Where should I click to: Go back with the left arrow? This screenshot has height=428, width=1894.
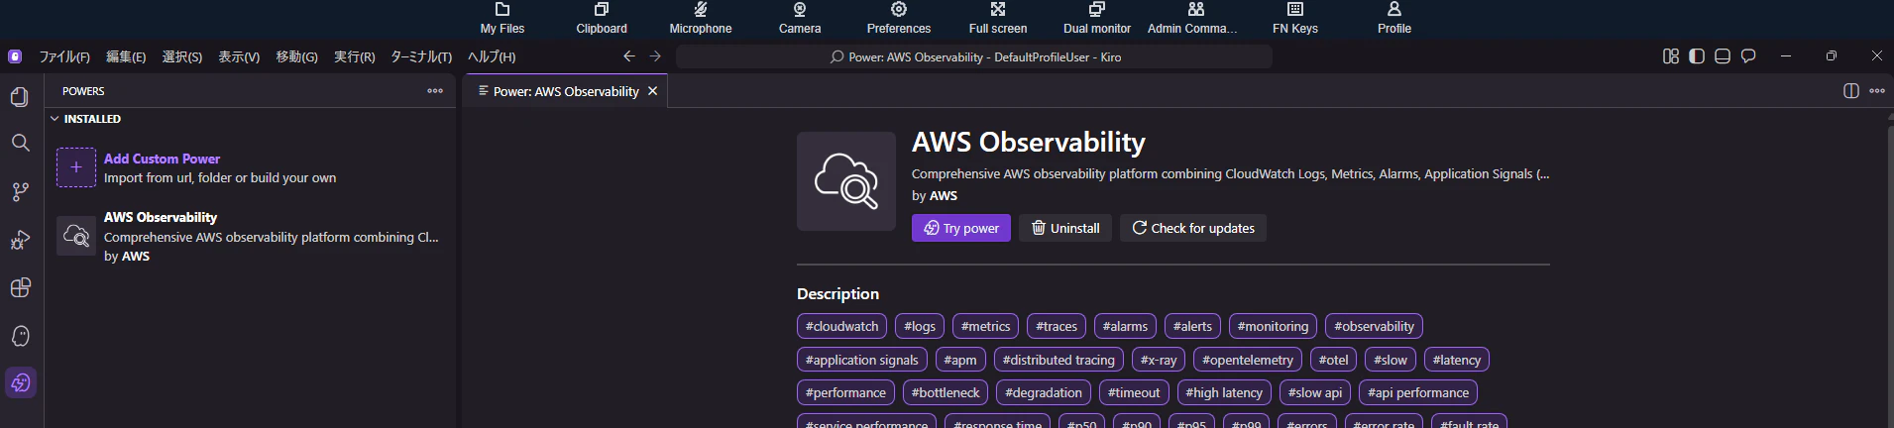[629, 56]
